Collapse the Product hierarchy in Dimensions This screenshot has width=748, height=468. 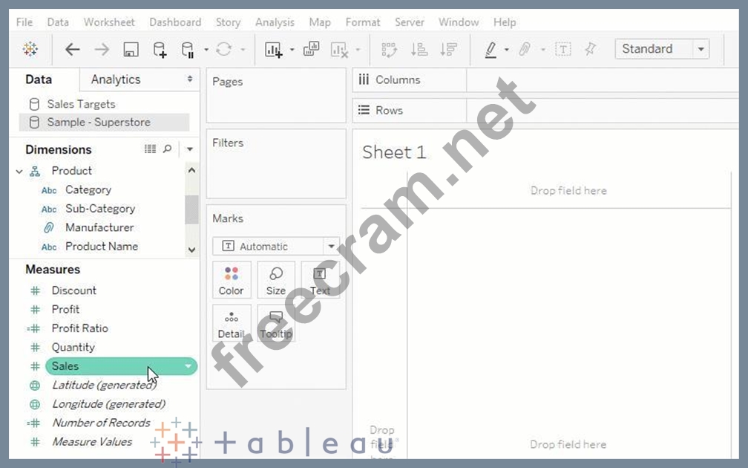tap(19, 172)
